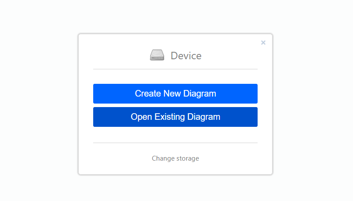Choose Create New Diagram option
The image size is (353, 201).
[x=175, y=93]
